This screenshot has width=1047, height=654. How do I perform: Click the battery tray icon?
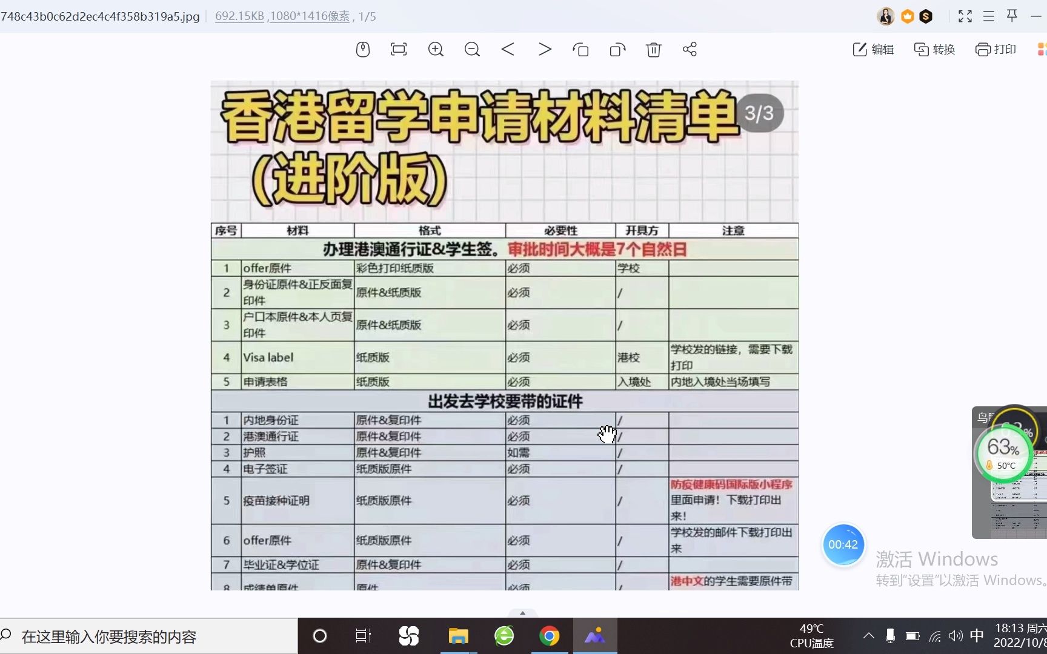coord(912,636)
